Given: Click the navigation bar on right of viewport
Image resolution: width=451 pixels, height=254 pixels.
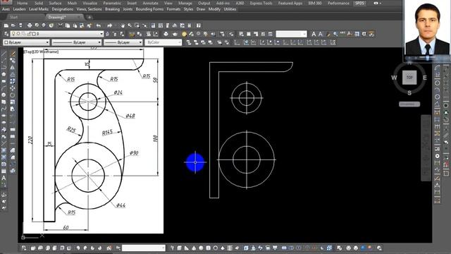Looking at the screenshot, I should [426, 148].
